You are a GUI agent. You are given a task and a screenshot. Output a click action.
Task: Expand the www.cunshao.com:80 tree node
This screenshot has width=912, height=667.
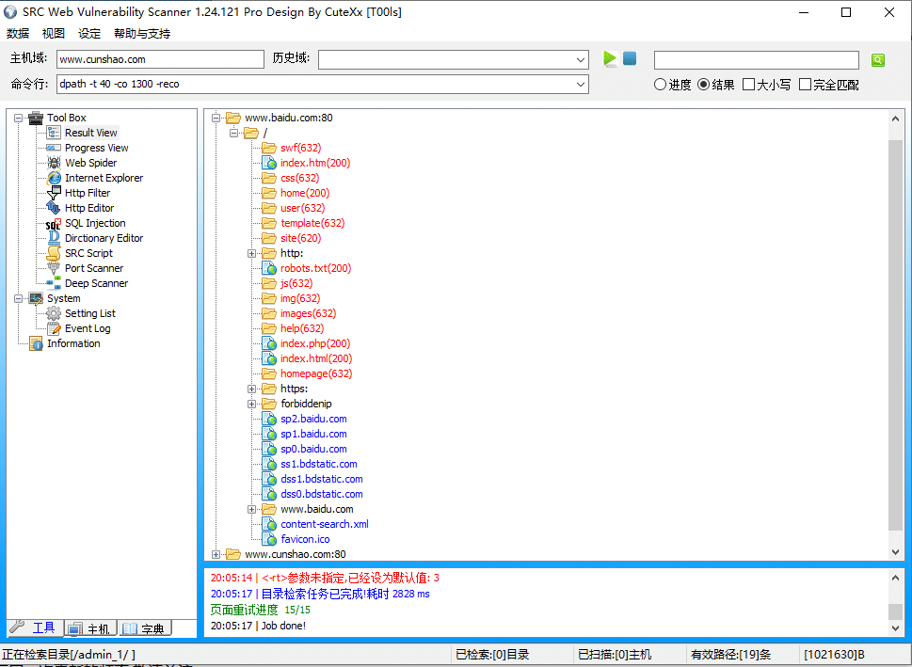point(216,554)
